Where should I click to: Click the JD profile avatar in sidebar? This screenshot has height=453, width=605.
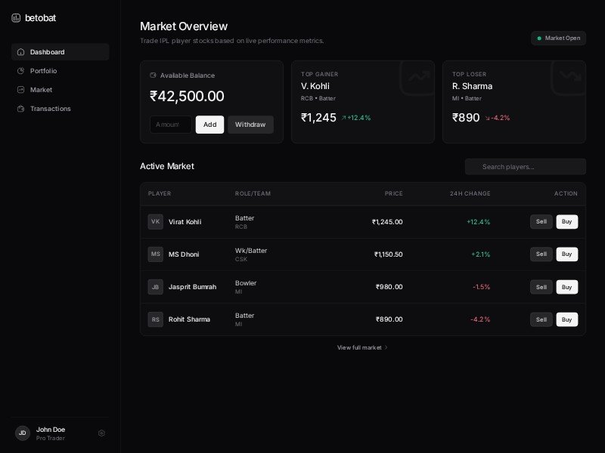tap(23, 433)
